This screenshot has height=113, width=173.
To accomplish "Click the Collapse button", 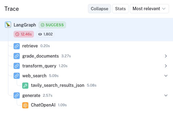I will (99, 9).
